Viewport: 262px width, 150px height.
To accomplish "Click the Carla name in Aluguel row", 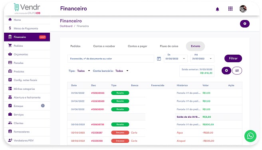I will (x=134, y=141).
